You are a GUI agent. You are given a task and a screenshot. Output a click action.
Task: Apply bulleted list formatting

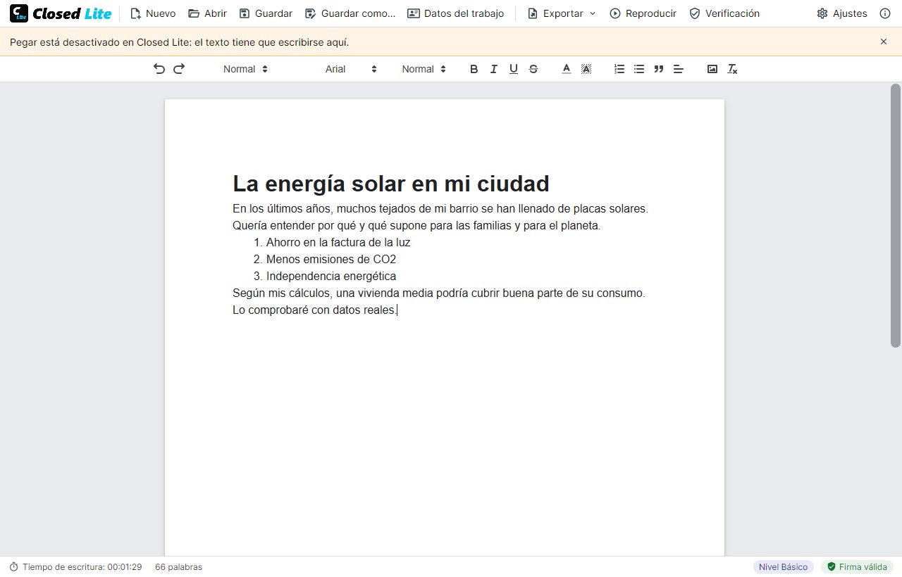639,69
